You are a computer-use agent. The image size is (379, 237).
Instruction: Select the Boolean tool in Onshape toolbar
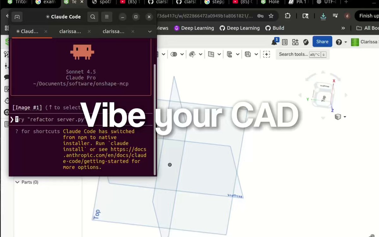coord(174,54)
